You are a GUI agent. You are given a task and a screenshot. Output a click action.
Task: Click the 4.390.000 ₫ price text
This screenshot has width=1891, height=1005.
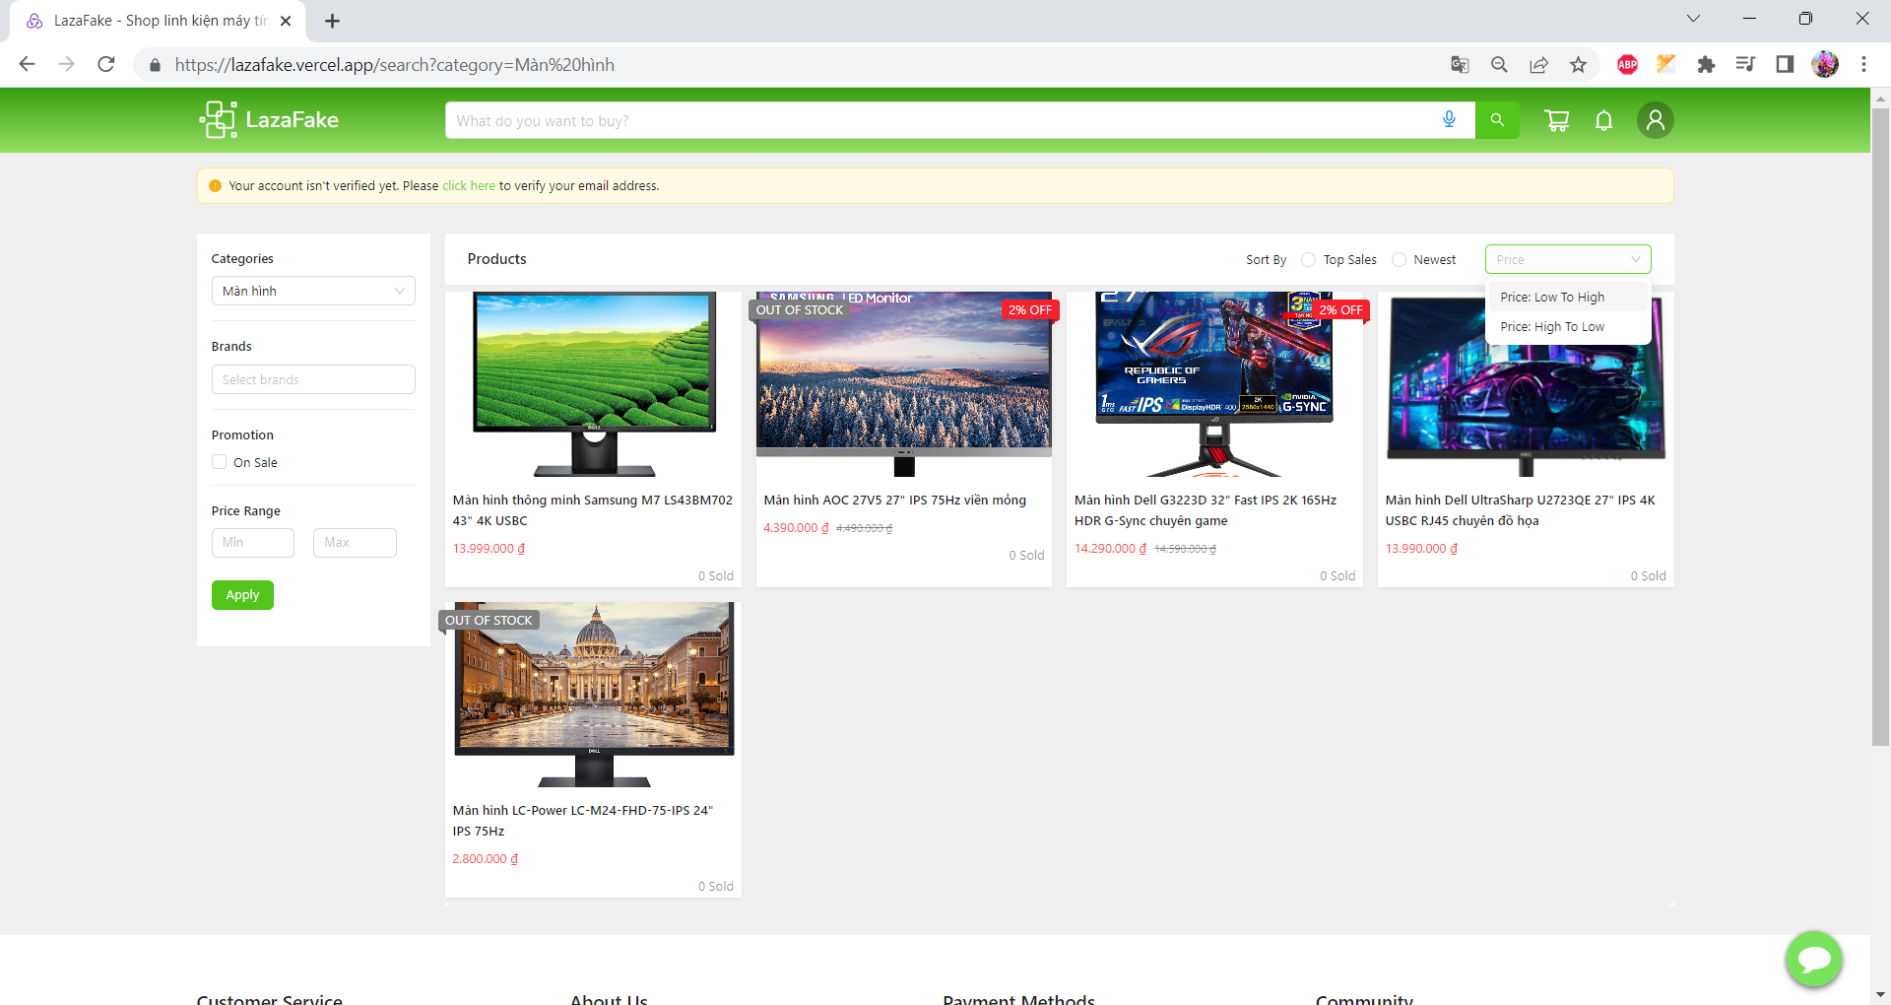[x=796, y=528]
